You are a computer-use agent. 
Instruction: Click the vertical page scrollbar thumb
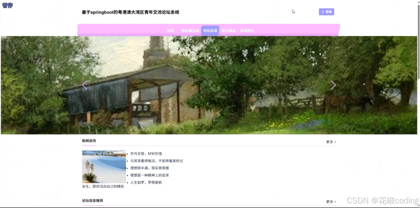(418, 41)
